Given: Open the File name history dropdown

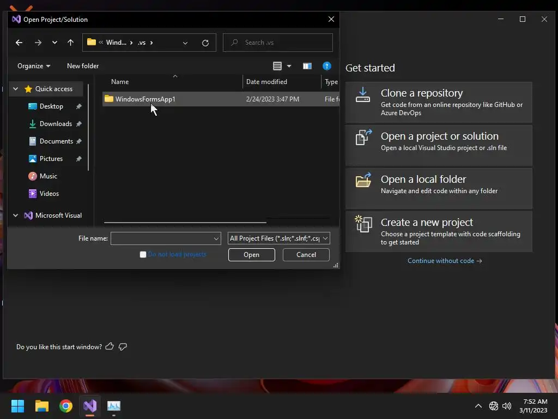Looking at the screenshot, I should click(216, 238).
